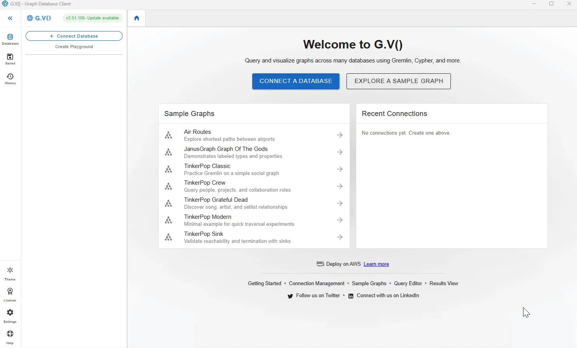Open the Learn more AWS link
Viewport: 577px width, 348px height.
376,264
